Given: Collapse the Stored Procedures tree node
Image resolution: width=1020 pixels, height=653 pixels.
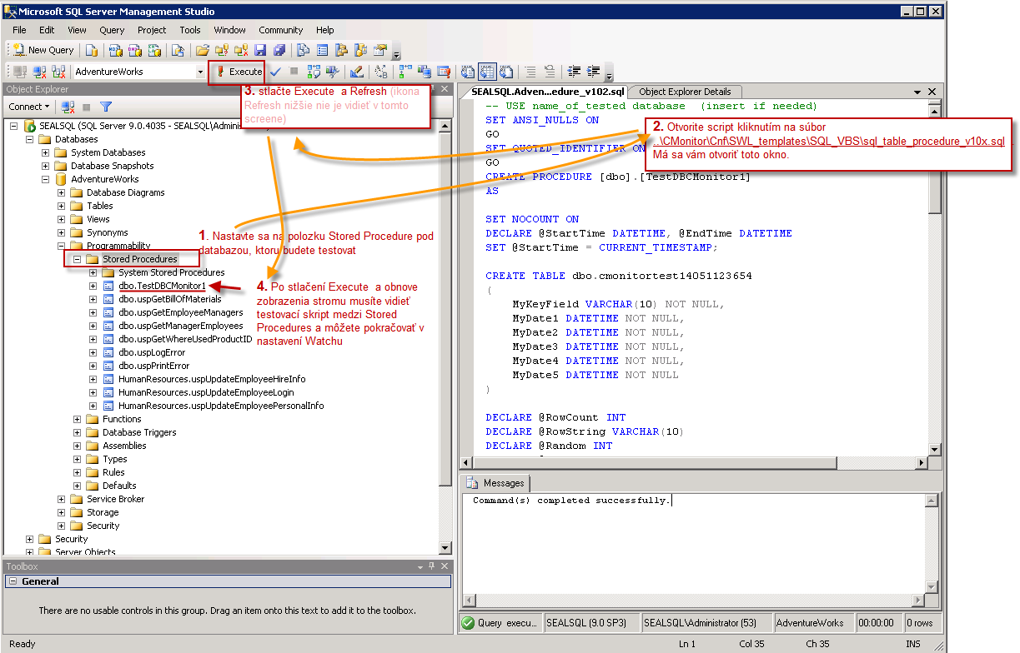Looking at the screenshot, I should tap(78, 259).
